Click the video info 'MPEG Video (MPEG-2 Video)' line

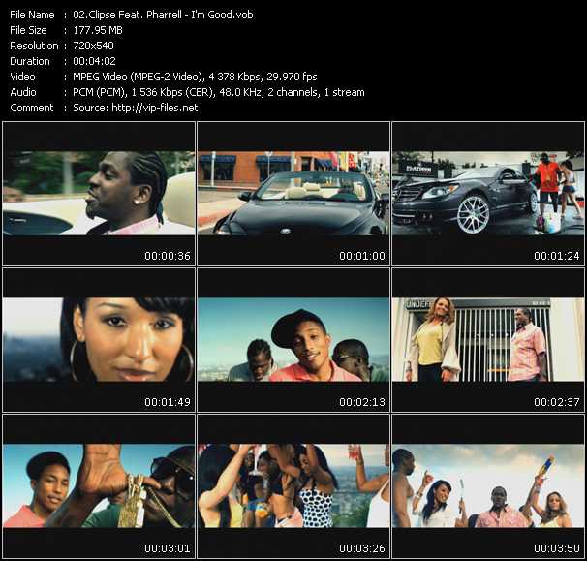195,77
